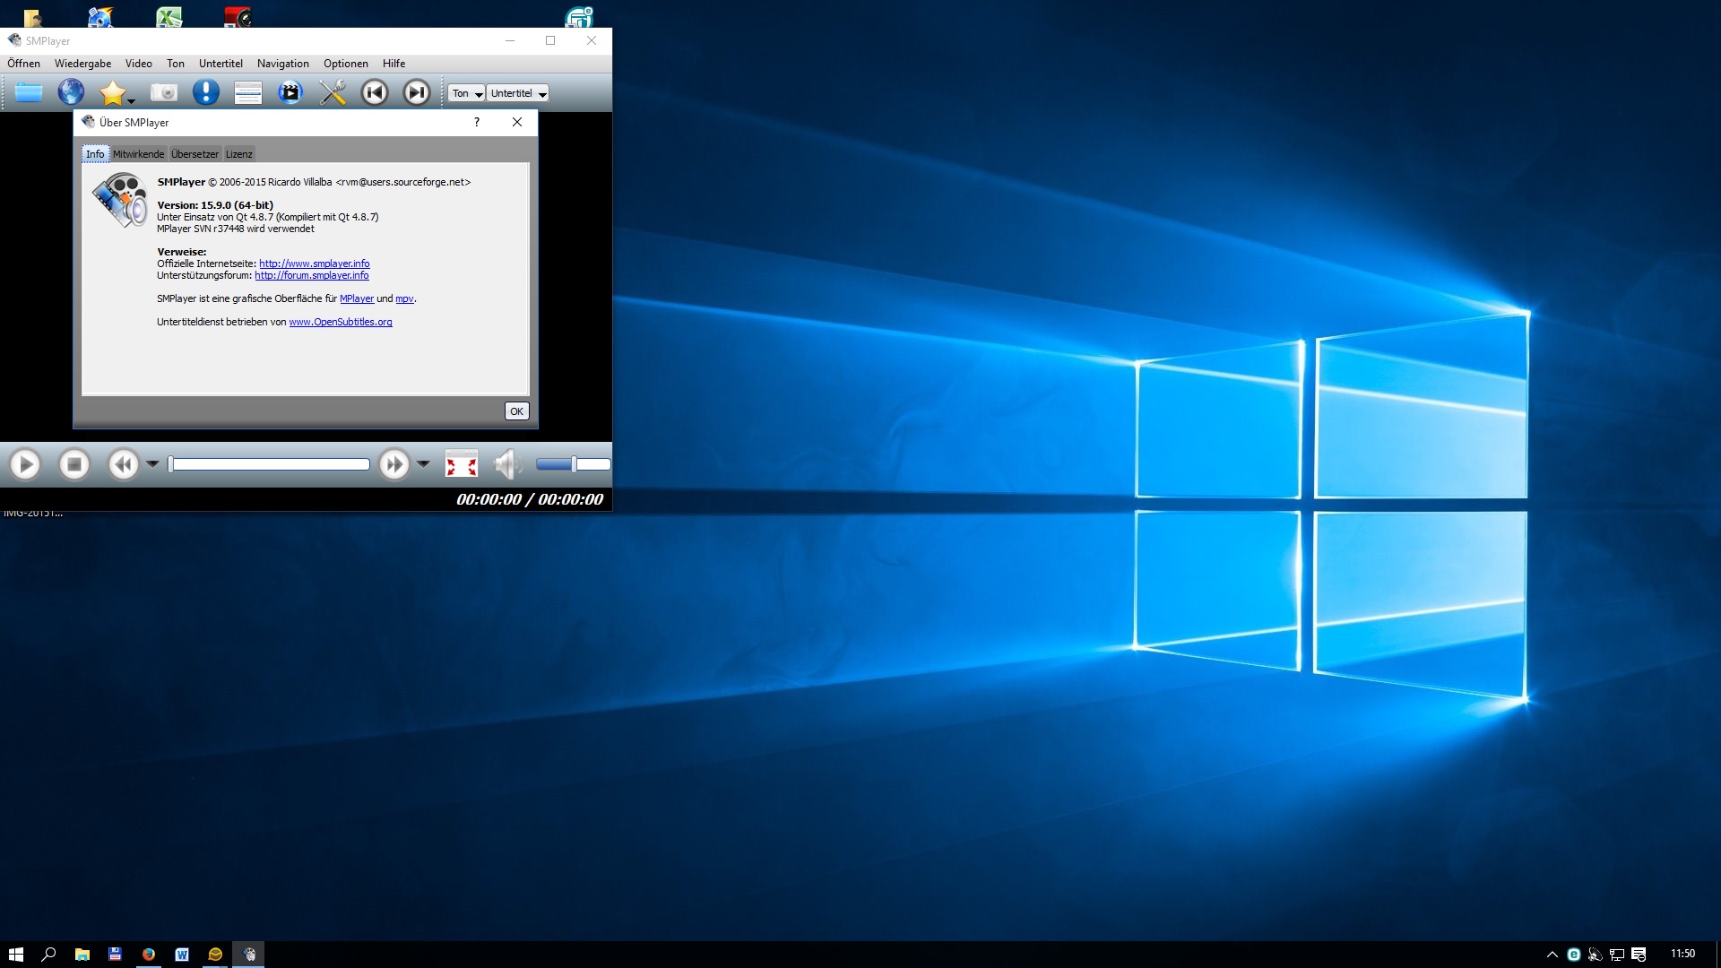Select the Info tab in Über SMPlayer
Viewport: 1721px width, 968px height.
click(x=95, y=154)
